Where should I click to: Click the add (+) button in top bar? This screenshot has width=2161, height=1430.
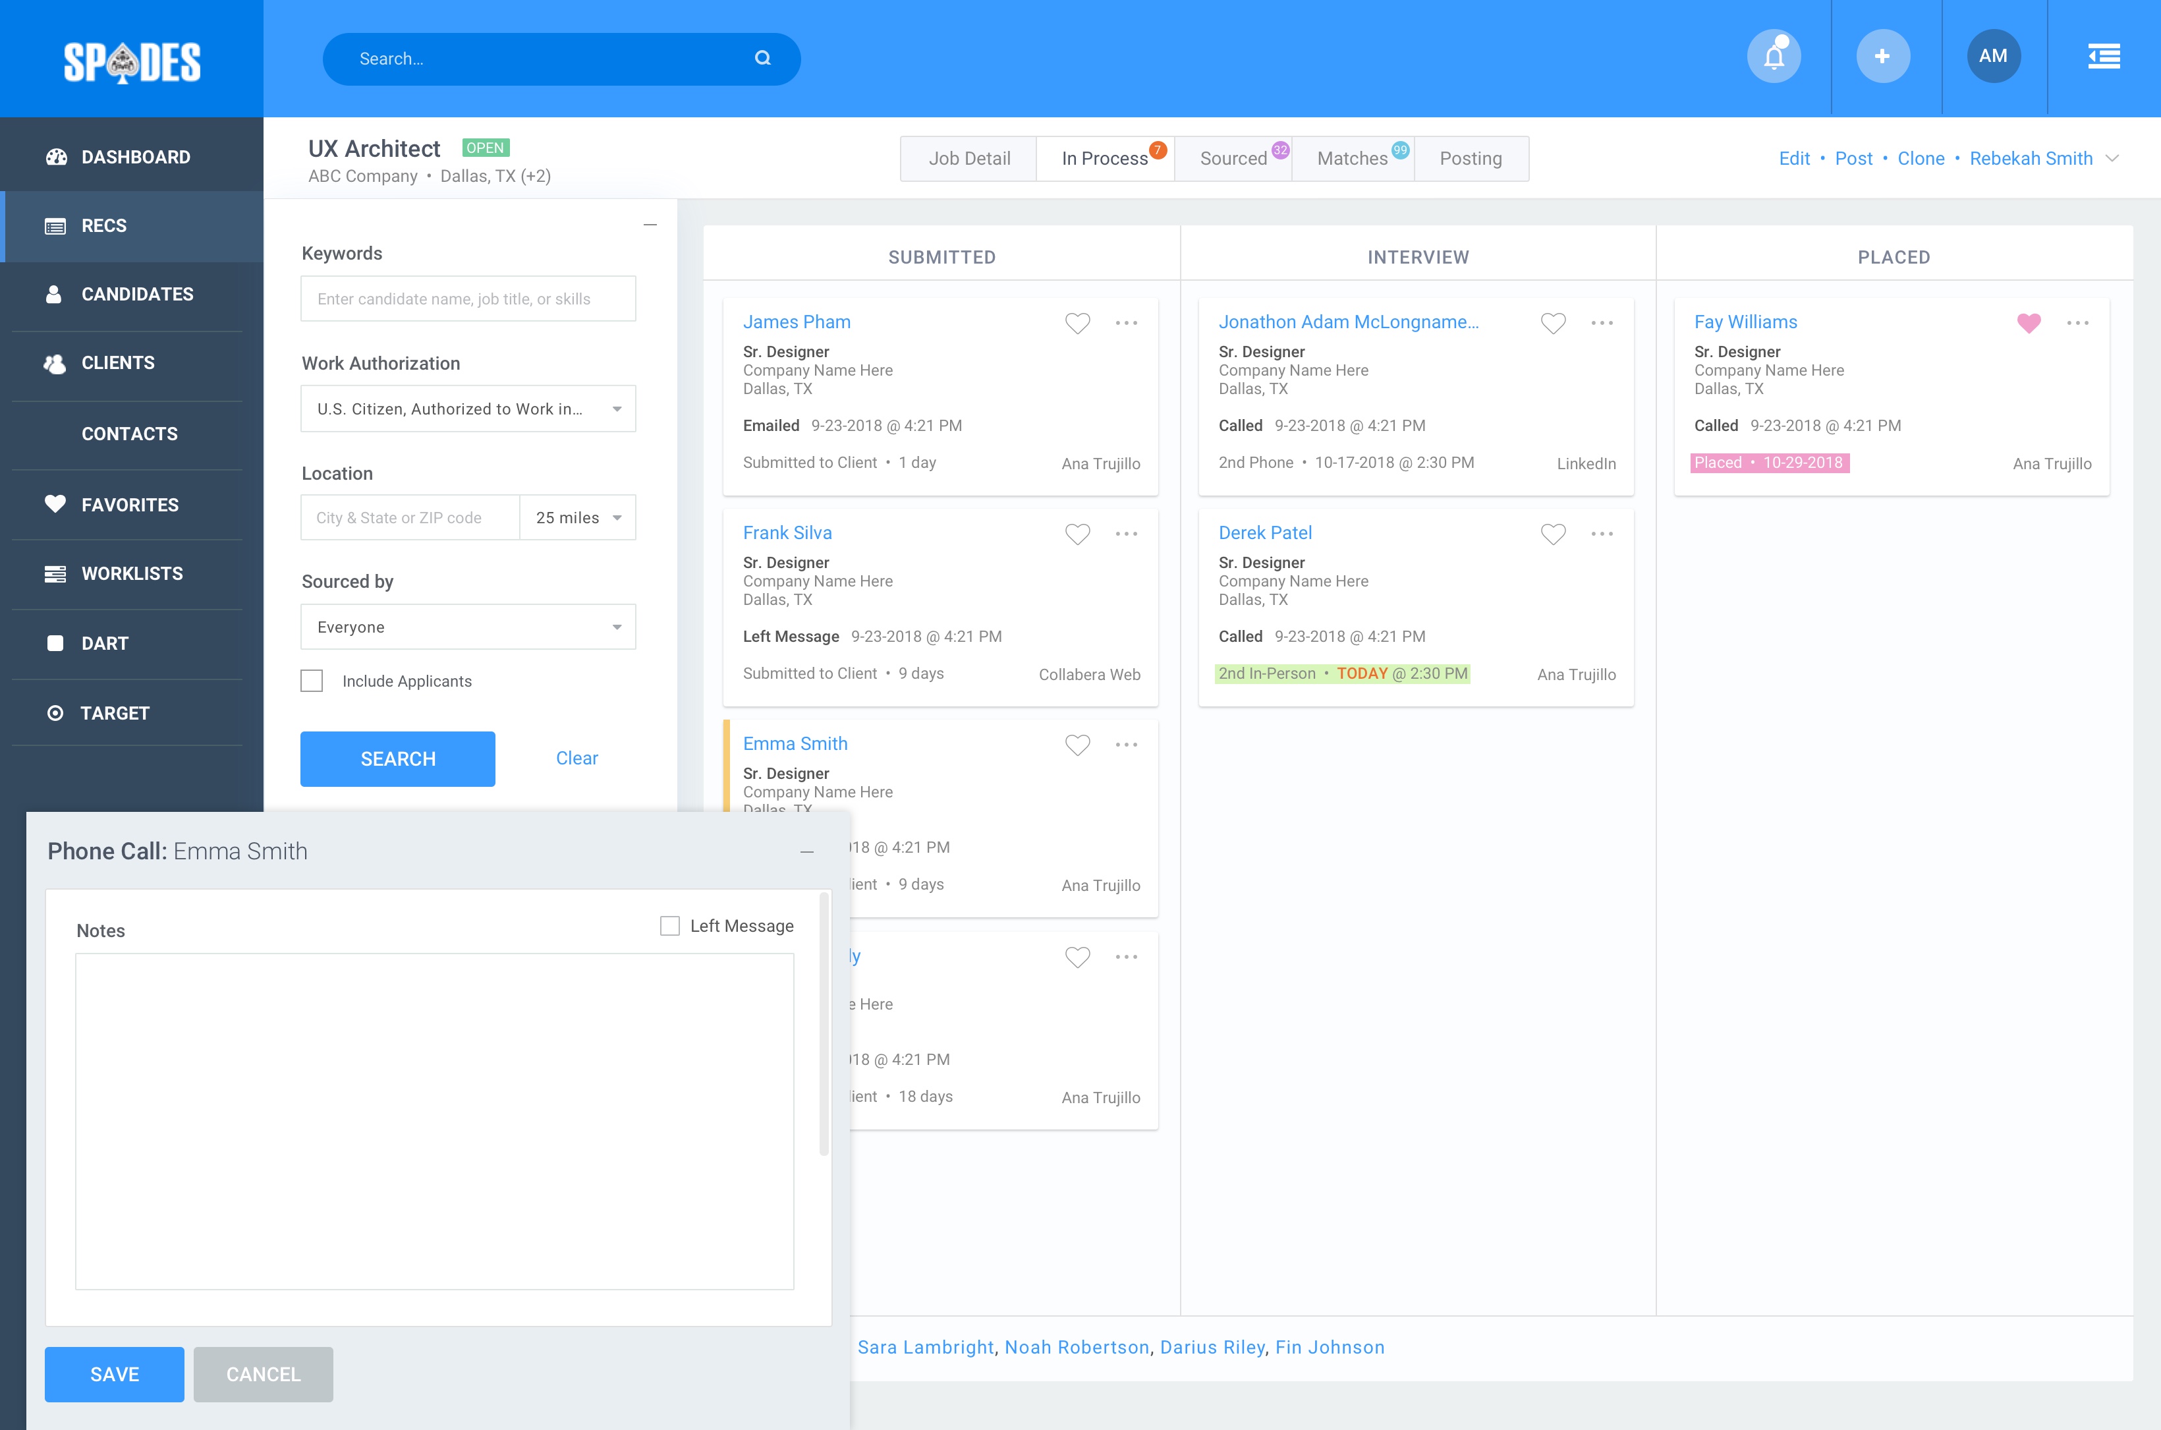point(1883,55)
